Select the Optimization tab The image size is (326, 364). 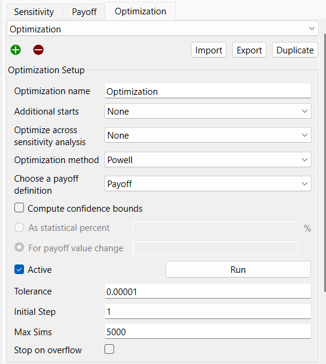click(140, 11)
